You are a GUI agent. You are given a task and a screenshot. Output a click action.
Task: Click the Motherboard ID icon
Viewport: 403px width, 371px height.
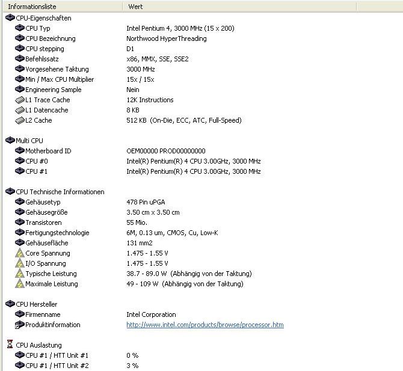point(19,150)
